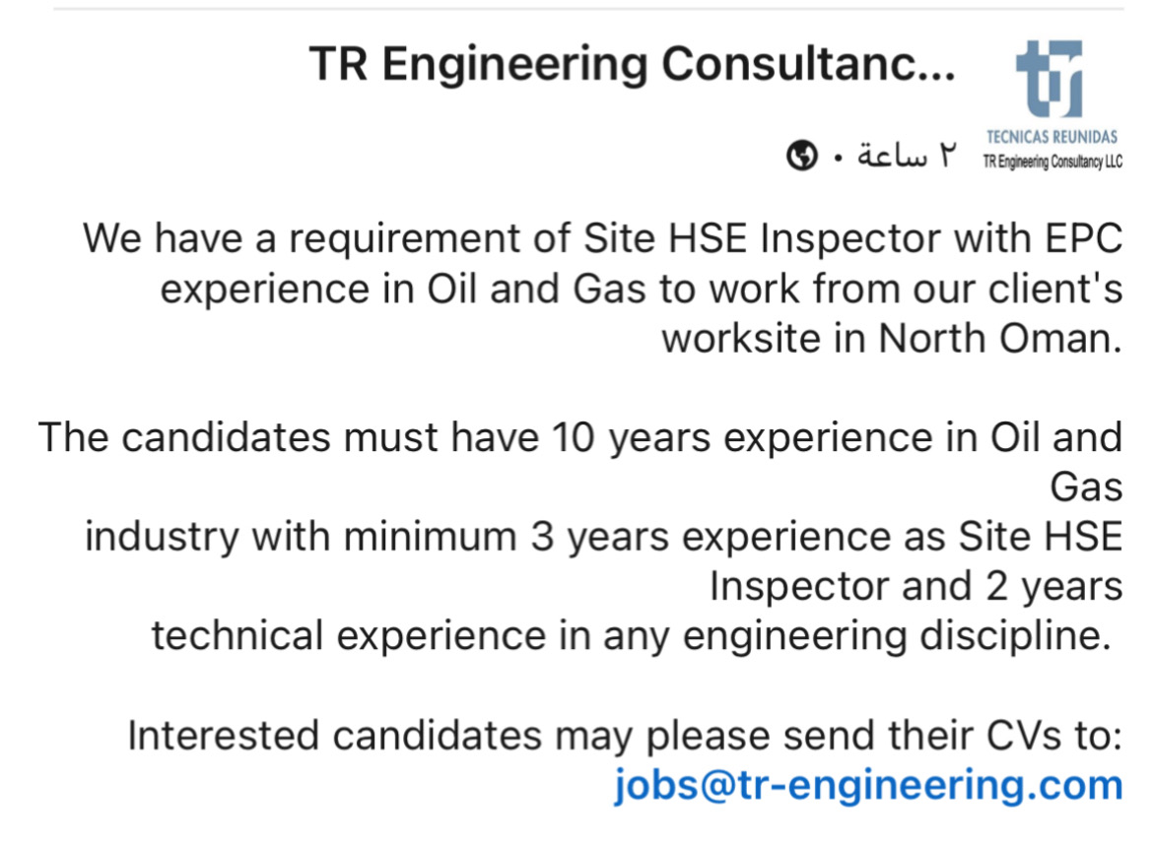Click the small TR Engineering Consultancy LLC caption
Viewport: 1153px width, 845px height.
point(1052,162)
